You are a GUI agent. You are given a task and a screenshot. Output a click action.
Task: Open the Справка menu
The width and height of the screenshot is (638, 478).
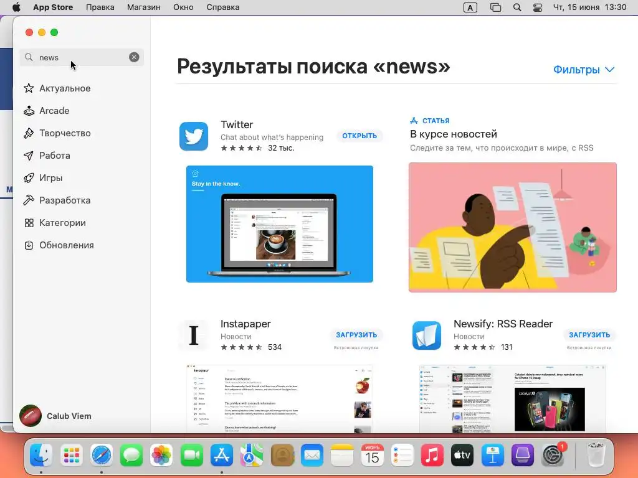pos(222,7)
